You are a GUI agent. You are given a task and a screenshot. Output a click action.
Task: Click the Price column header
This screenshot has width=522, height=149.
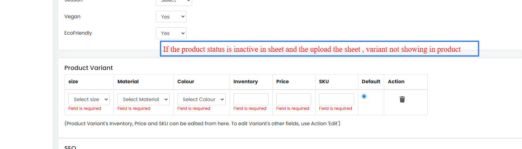point(283,81)
